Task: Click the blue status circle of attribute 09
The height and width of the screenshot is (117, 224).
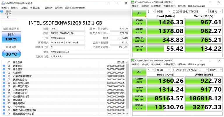Action: click(x=4, y=93)
